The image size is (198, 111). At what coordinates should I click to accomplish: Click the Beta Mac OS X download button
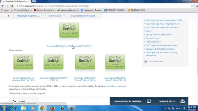tap(54, 62)
